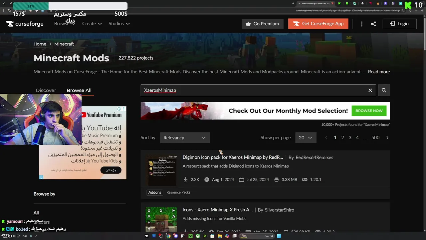This screenshot has width=426, height=240.
Task: Go to the next results page arrow
Action: coord(387,138)
